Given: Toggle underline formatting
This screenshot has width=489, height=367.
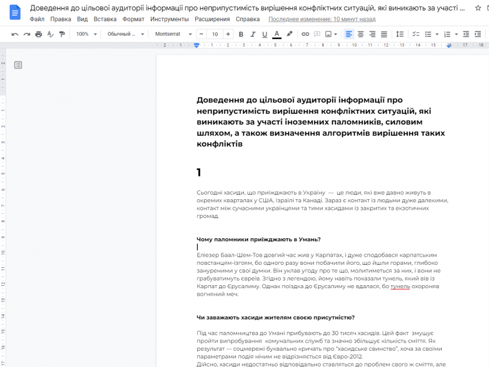Looking at the screenshot, I should tap(264, 34).
